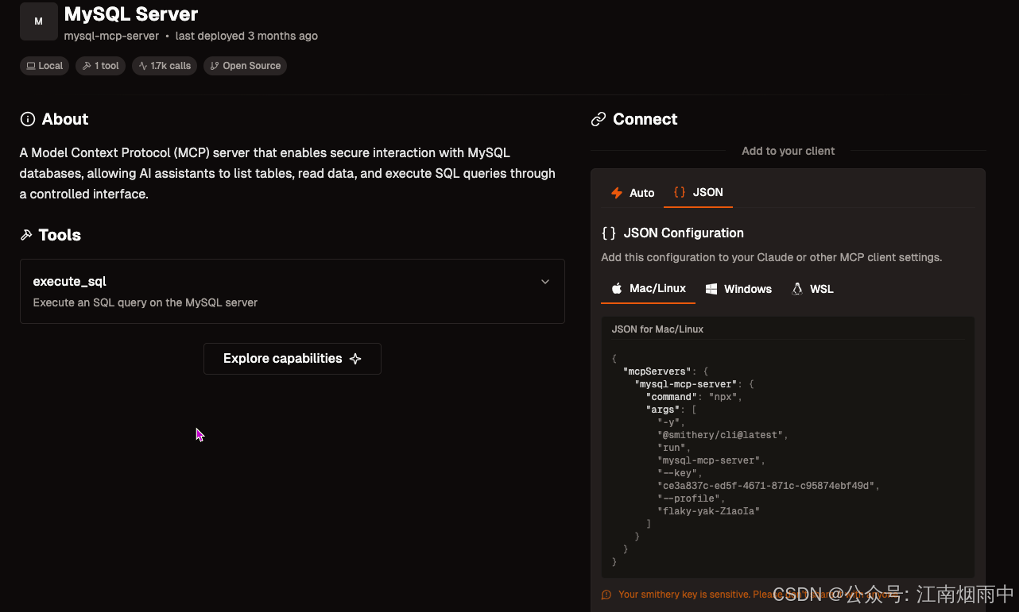Click the Connect link icon

pyautogui.click(x=599, y=119)
